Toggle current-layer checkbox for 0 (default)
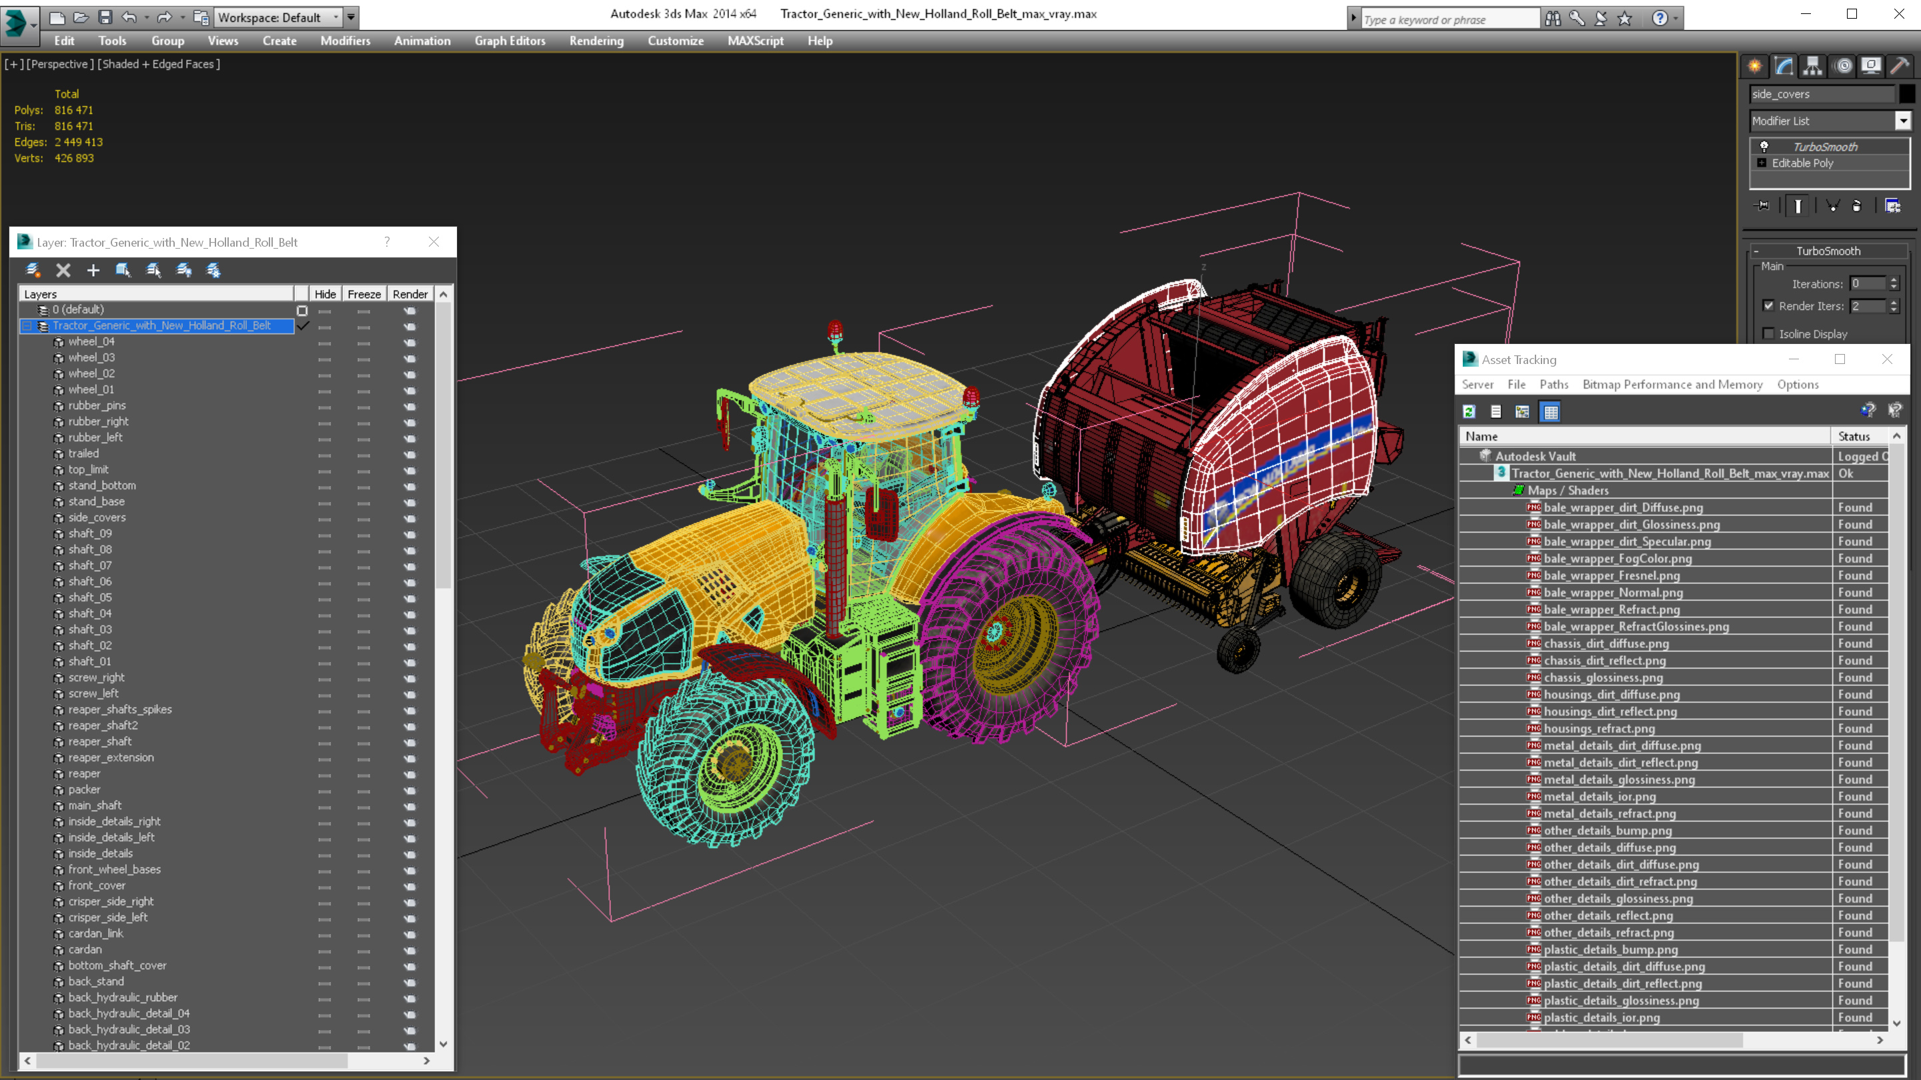 [x=302, y=310]
